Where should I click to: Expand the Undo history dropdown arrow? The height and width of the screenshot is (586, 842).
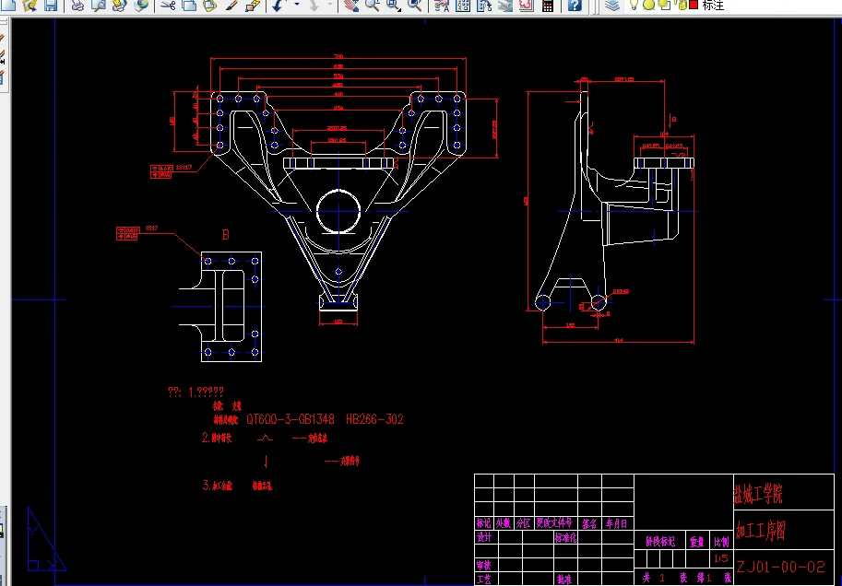click(296, 6)
